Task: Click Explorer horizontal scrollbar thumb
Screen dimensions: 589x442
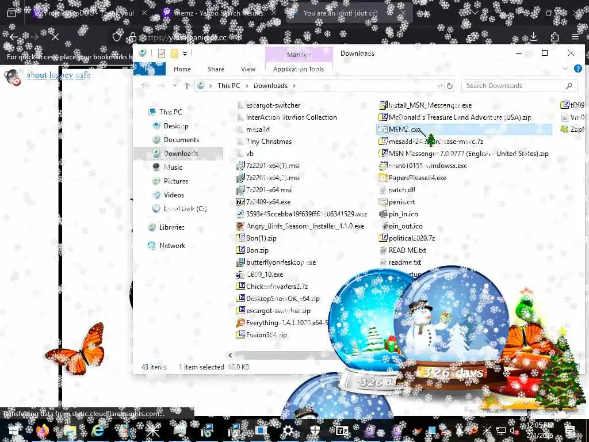Action: point(285,355)
